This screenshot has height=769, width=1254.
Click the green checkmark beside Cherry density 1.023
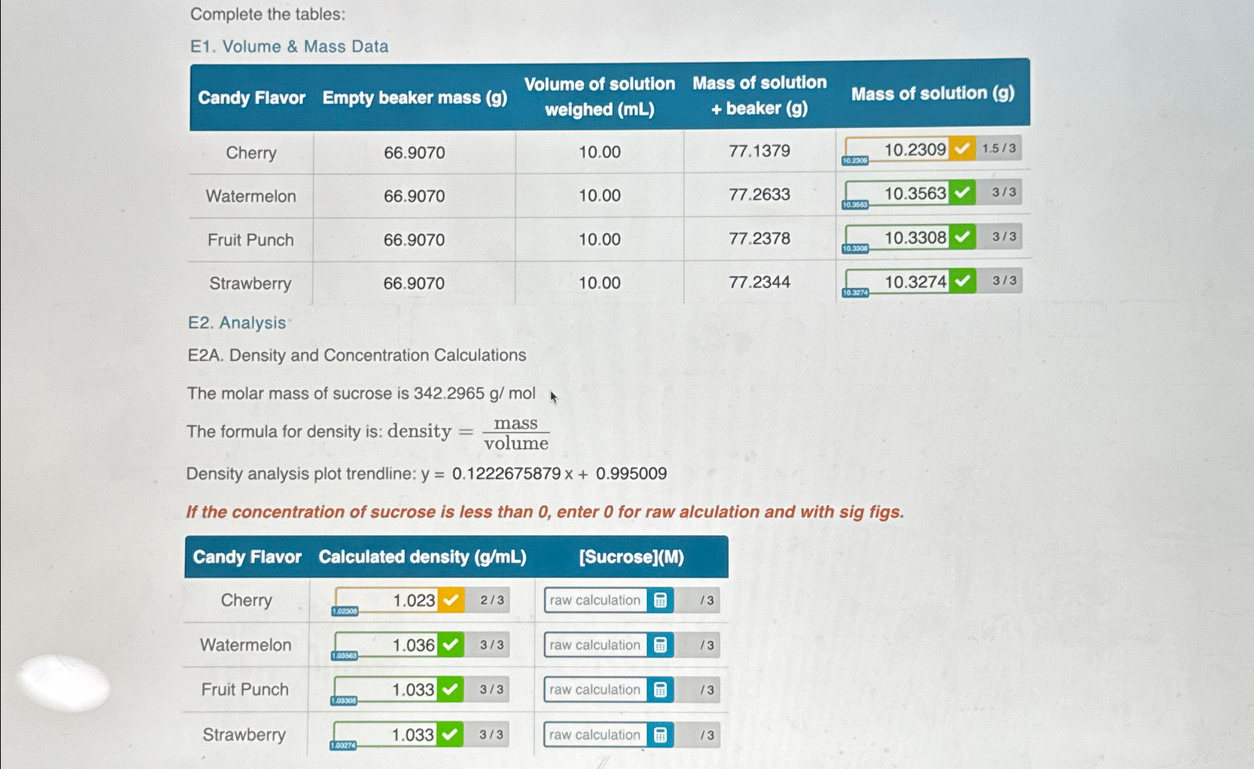[x=450, y=600]
